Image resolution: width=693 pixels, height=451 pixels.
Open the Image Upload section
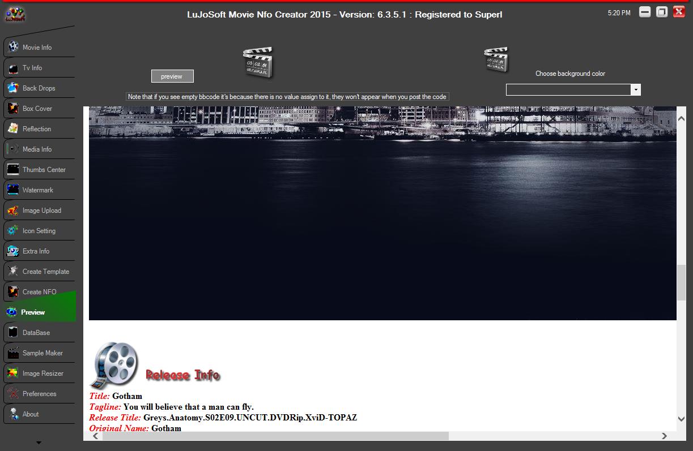(x=39, y=211)
